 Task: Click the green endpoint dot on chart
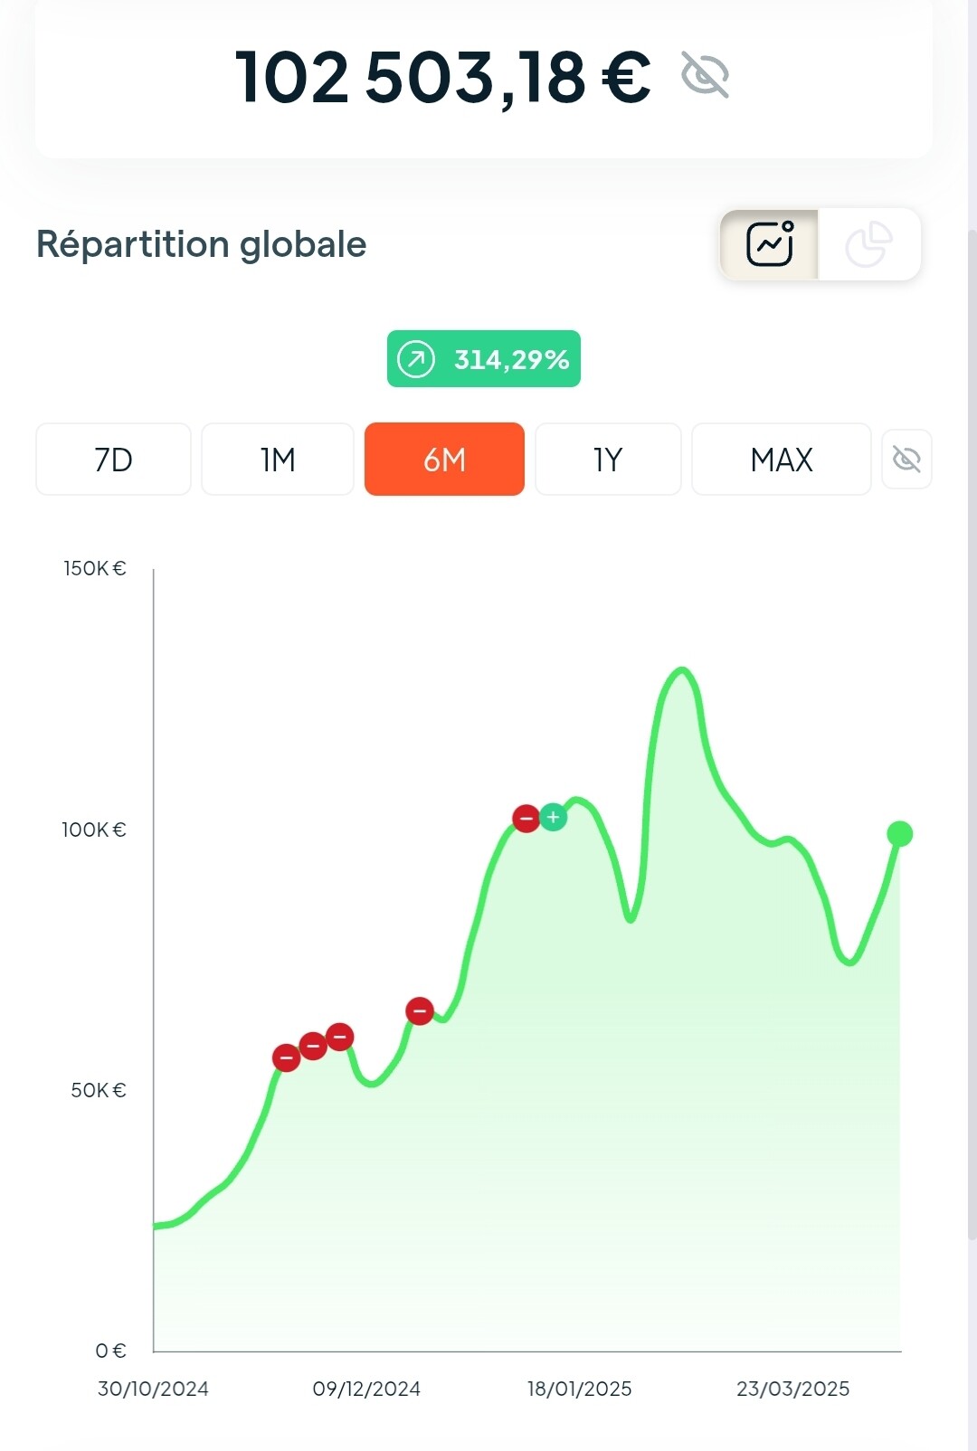tap(900, 834)
